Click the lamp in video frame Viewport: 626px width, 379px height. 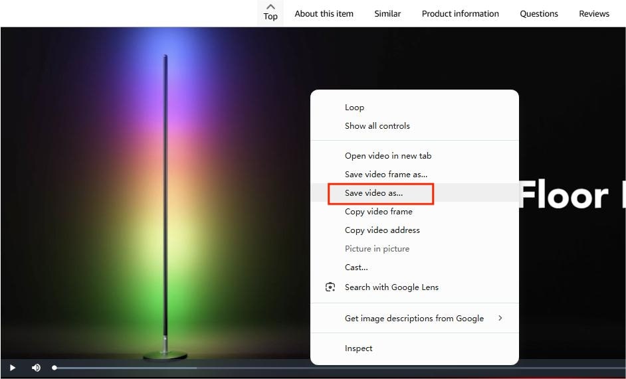coord(165,208)
